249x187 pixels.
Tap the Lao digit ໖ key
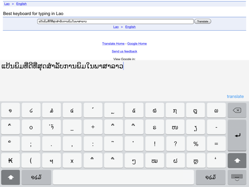click(x=155, y=110)
